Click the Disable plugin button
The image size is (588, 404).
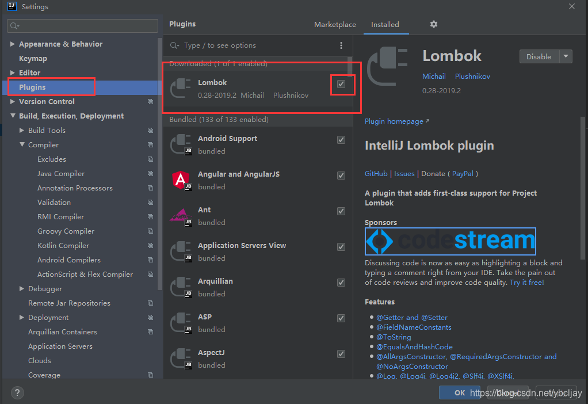coord(539,56)
